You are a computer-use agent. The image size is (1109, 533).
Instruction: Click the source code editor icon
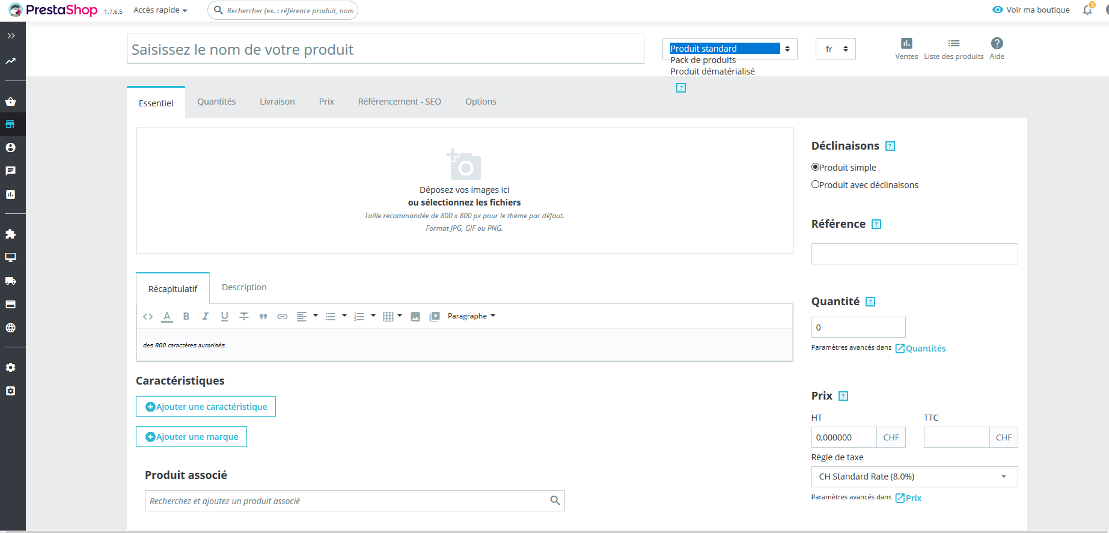[148, 316]
